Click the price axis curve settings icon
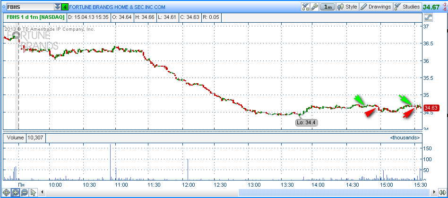The image size is (448, 198). 428,17
